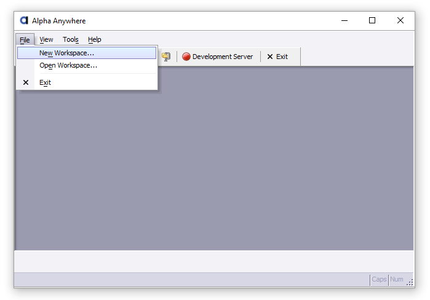
Task: Click the Caps indicator in the status bar
Action: pos(379,280)
